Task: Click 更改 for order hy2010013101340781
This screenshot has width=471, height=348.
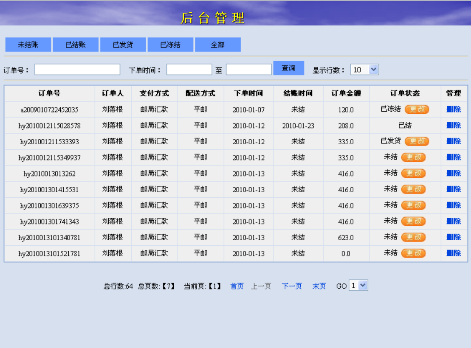Action: (x=413, y=237)
